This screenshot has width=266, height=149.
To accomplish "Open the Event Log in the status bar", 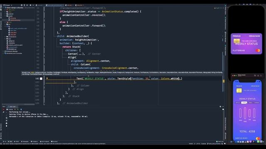I will click(220, 142).
